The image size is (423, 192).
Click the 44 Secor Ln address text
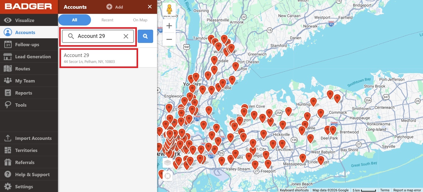[x=89, y=62]
